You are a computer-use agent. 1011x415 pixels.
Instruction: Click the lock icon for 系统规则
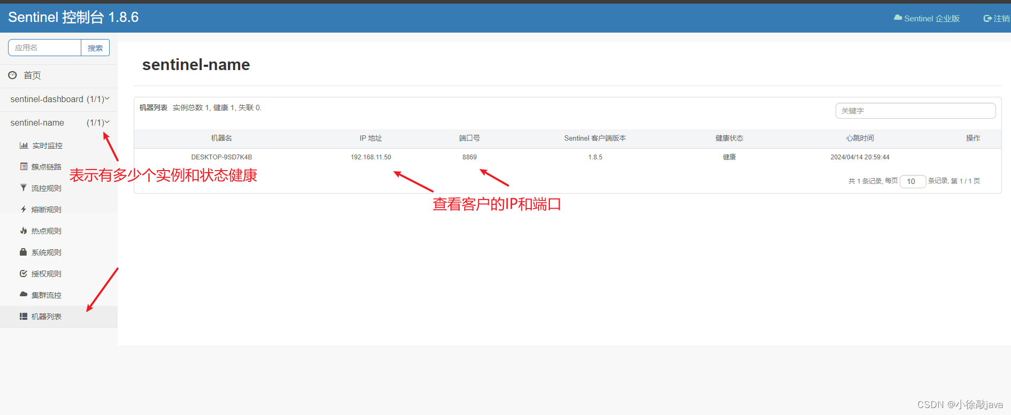(x=24, y=252)
